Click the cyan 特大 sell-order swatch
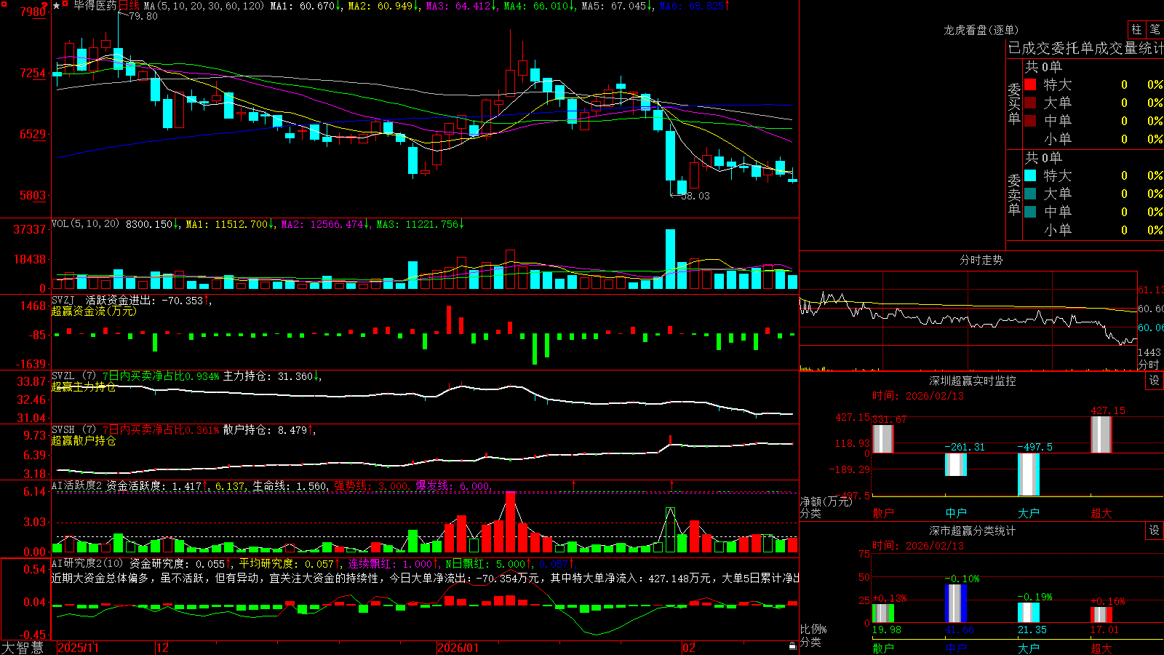The height and width of the screenshot is (655, 1164). (1030, 175)
